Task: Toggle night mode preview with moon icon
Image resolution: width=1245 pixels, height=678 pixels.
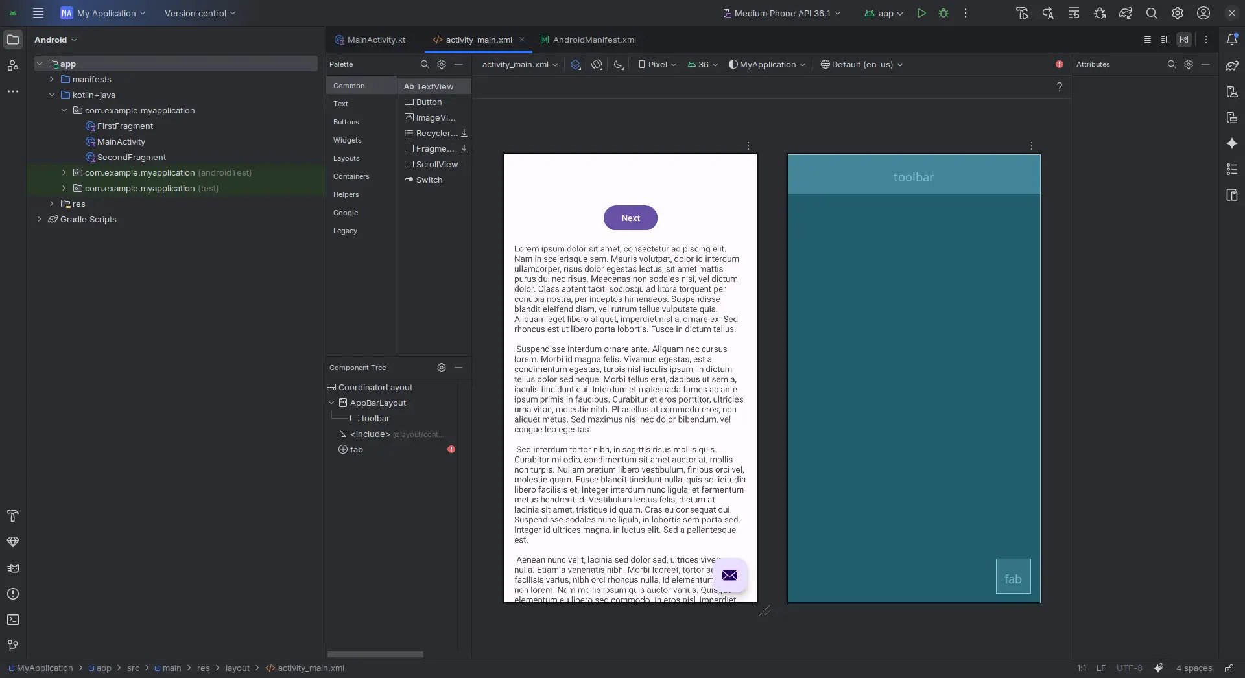Action: (618, 64)
